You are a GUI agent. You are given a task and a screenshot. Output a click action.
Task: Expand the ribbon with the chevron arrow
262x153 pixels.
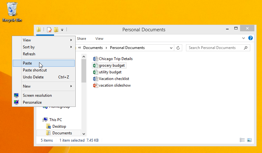click(x=244, y=38)
